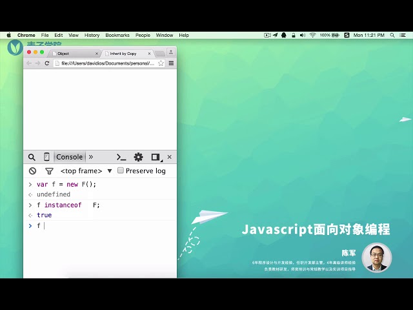Select the 'undefined' result output
This screenshot has height=310, width=413.
pos(54,194)
